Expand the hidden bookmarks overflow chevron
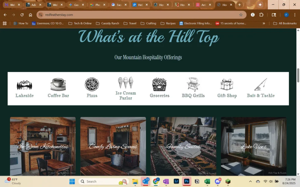This screenshot has height=187, width=300. coord(264,23)
